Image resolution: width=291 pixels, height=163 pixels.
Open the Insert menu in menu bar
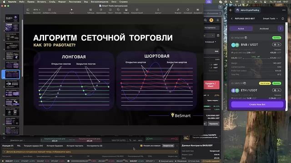(41, 2)
